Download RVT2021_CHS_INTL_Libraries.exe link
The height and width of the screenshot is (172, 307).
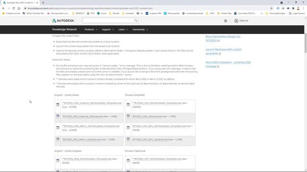(x=150, y=140)
